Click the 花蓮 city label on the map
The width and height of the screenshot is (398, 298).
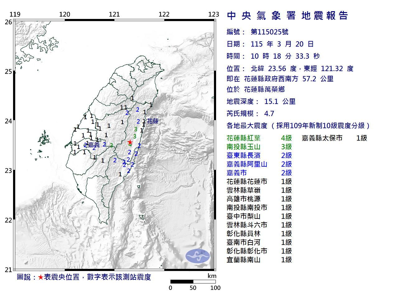pos(153,121)
